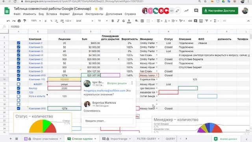Screen dimensions: 252x142
Task: Click the Введите ответ reply field
Action: (108, 121)
